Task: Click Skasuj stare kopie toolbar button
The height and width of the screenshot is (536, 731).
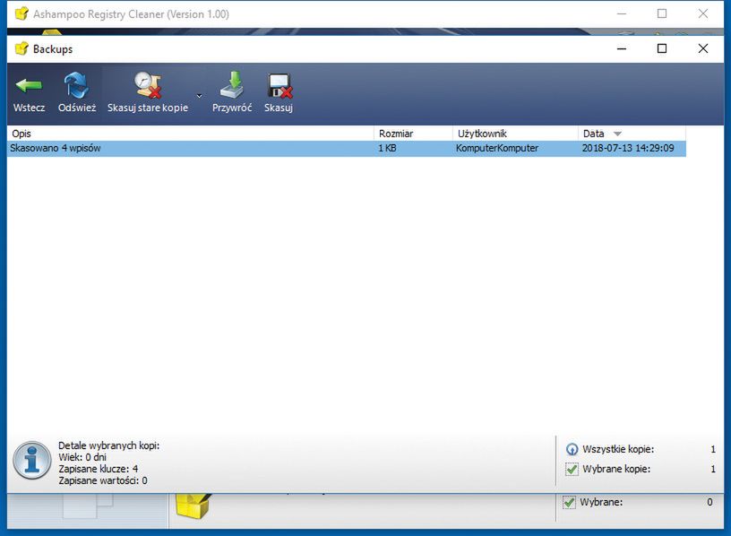Action: [x=148, y=93]
